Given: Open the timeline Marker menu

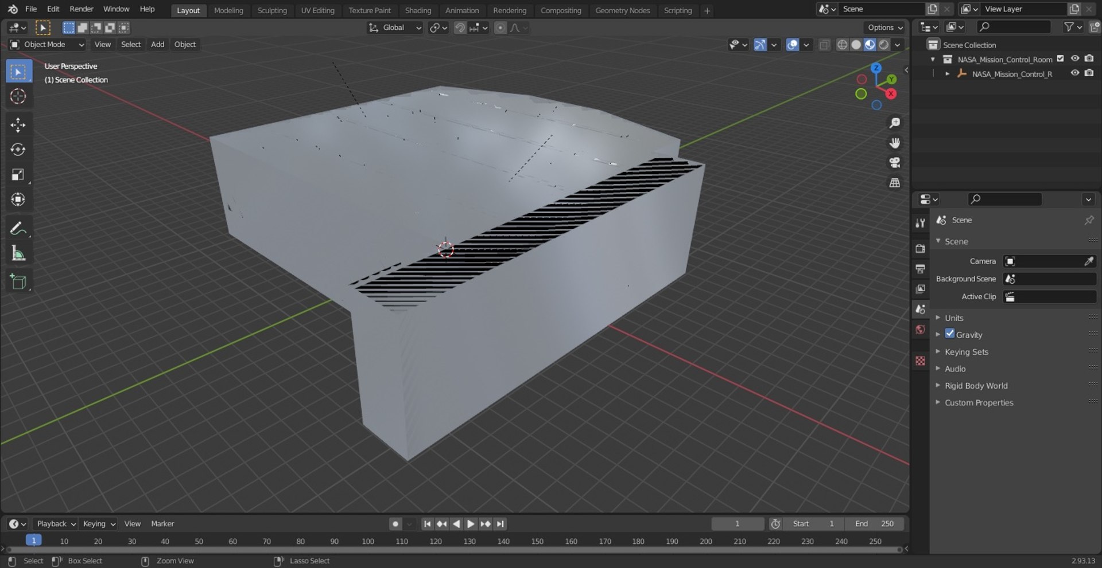Looking at the screenshot, I should [162, 524].
